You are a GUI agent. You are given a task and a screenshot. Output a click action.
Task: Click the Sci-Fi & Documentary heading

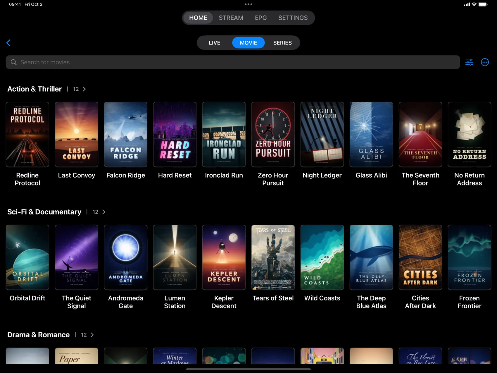44,212
